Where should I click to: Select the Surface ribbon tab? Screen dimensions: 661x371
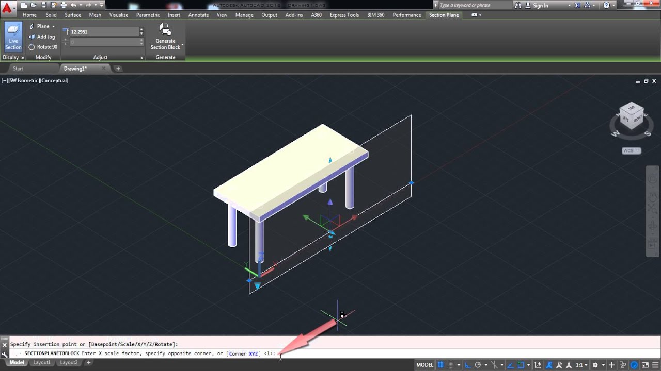[x=73, y=15]
